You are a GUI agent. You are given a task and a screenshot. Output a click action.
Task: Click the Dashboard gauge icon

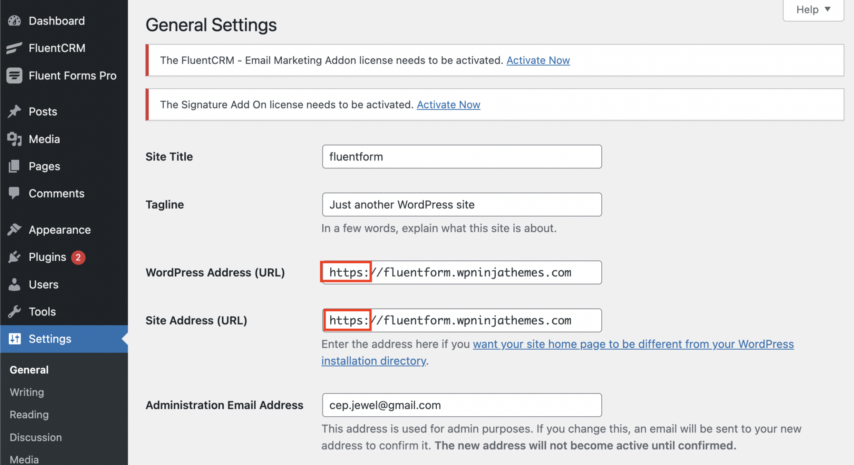pos(14,21)
